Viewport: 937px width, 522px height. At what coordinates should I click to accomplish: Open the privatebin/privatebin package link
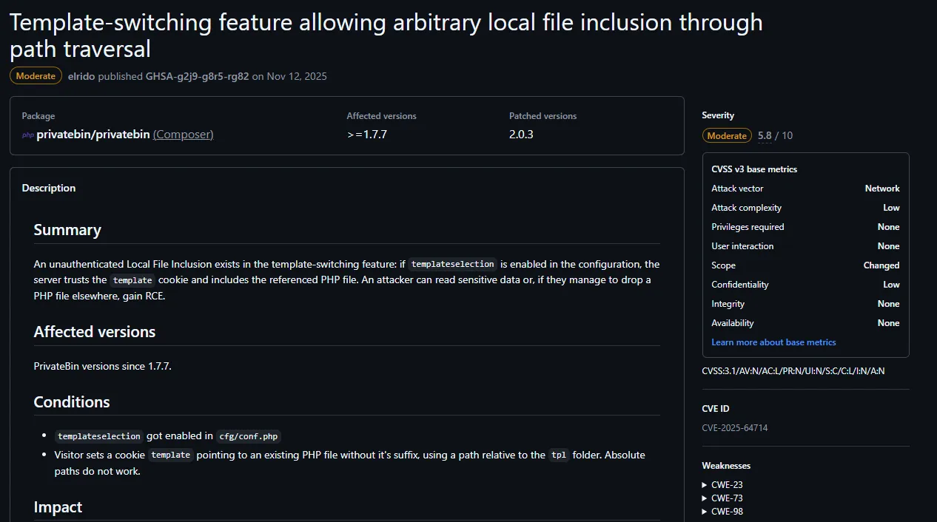click(x=93, y=135)
